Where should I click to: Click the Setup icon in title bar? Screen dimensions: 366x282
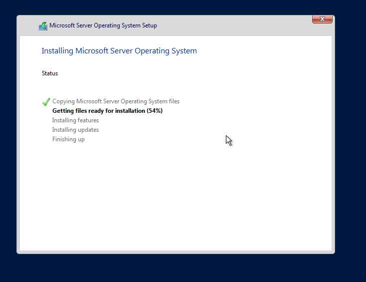pos(43,26)
